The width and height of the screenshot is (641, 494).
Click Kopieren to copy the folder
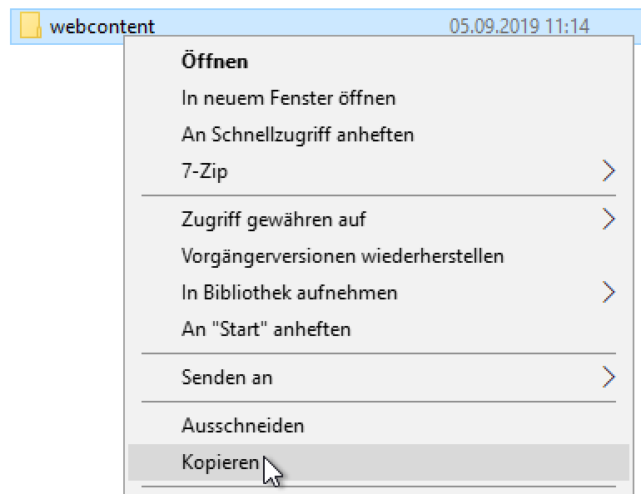coord(220,462)
